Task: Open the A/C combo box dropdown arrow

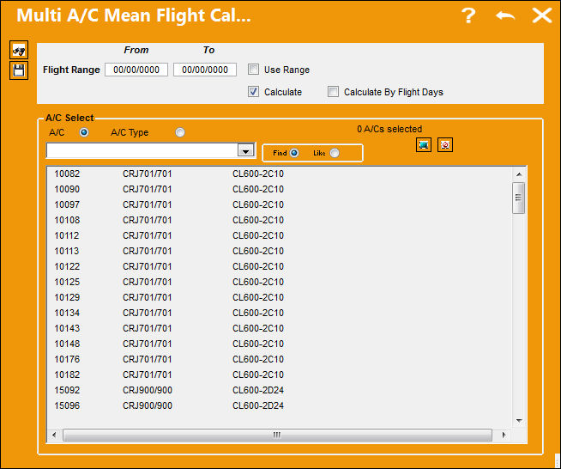Action: coord(246,150)
